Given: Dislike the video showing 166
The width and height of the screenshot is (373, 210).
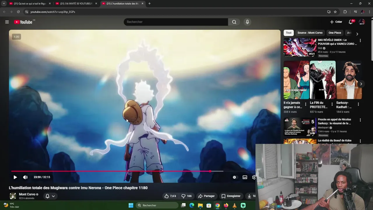Looking at the screenshot, I should [x=186, y=196].
